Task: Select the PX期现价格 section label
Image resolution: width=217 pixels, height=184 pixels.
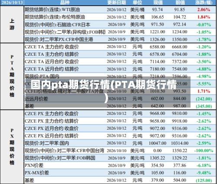Action: 12,146
